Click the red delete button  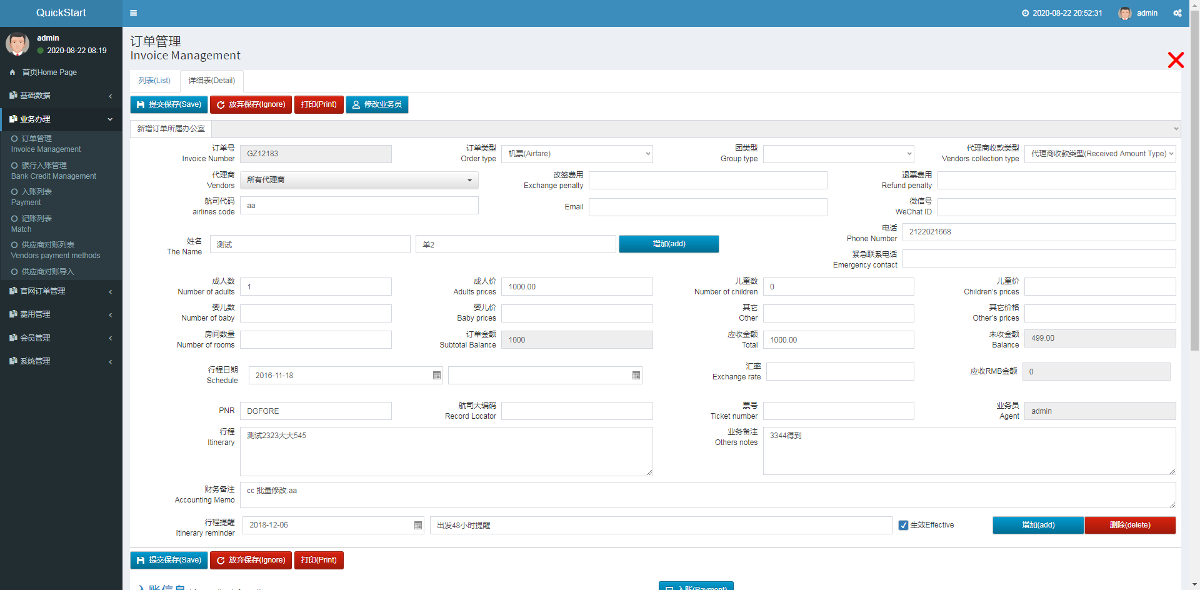point(1129,525)
